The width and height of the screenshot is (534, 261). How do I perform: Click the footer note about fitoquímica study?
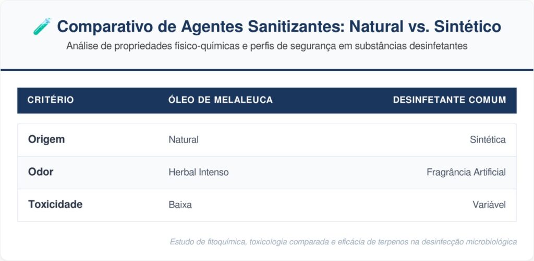tap(343, 242)
